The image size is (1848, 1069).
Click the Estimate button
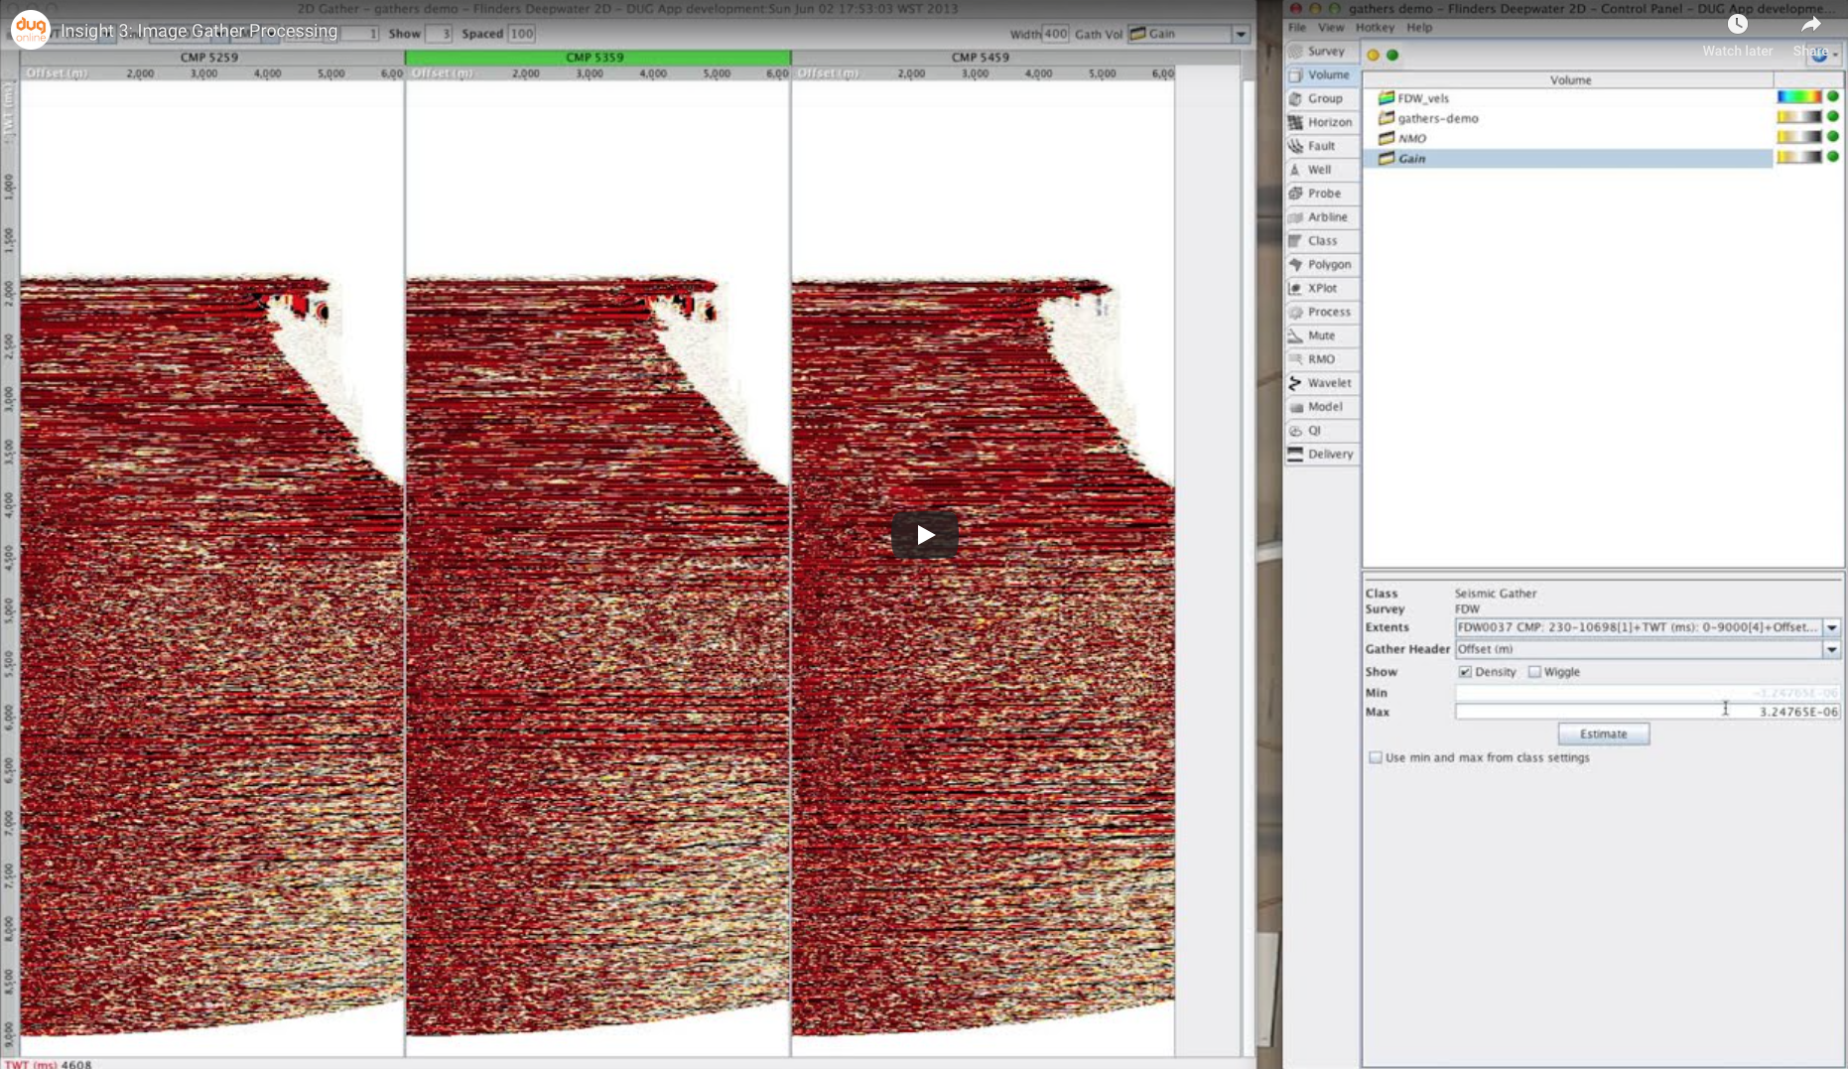(x=1603, y=734)
